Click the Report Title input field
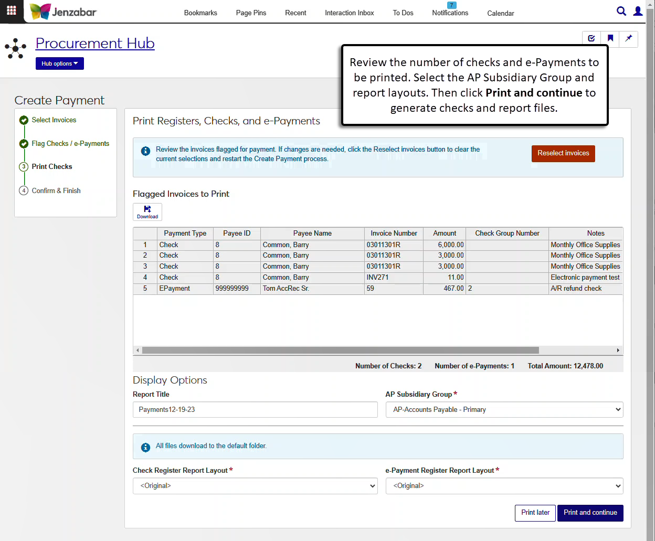The image size is (655, 541). click(x=255, y=410)
